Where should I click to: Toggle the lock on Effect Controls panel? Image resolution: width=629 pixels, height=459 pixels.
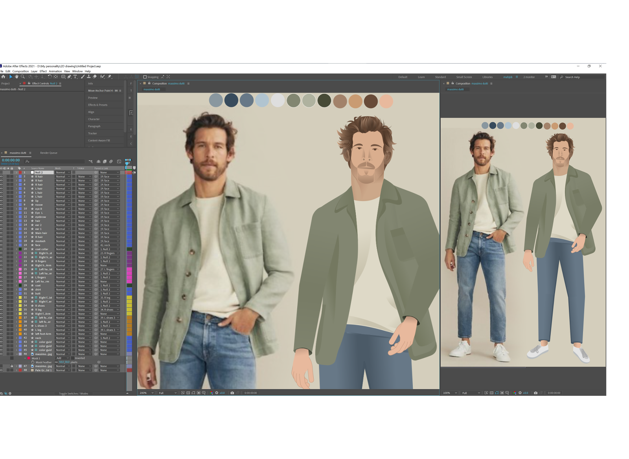29,83
